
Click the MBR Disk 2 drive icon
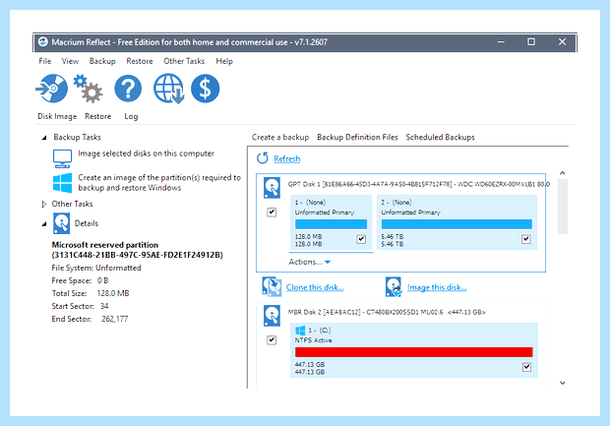coord(272,316)
